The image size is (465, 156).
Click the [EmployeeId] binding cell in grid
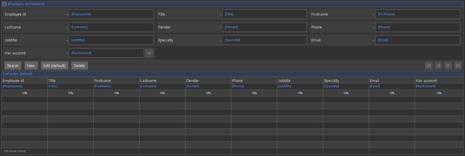24,86
